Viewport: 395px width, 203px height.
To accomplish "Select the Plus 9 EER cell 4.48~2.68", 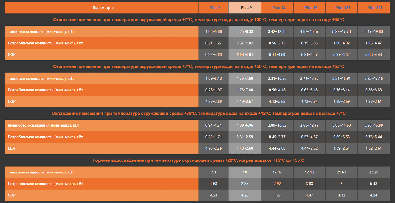I will 245,148.
